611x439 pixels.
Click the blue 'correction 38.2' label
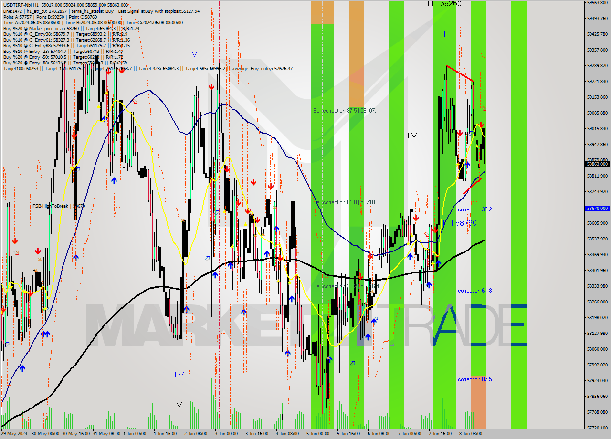(474, 209)
